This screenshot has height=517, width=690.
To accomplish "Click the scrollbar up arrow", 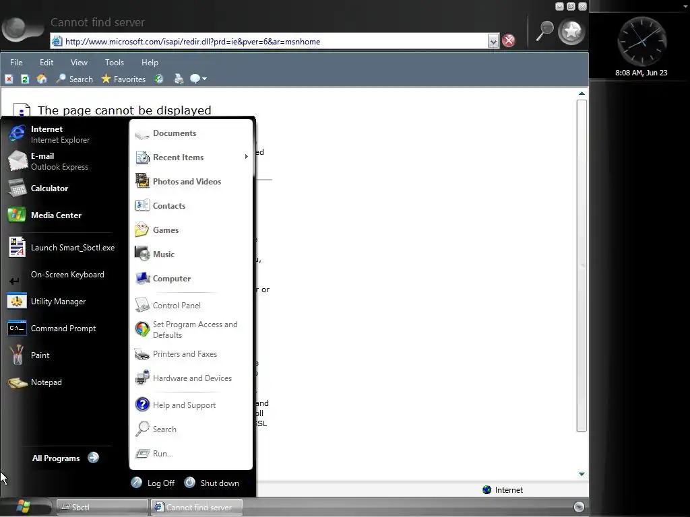I will 582,93.
